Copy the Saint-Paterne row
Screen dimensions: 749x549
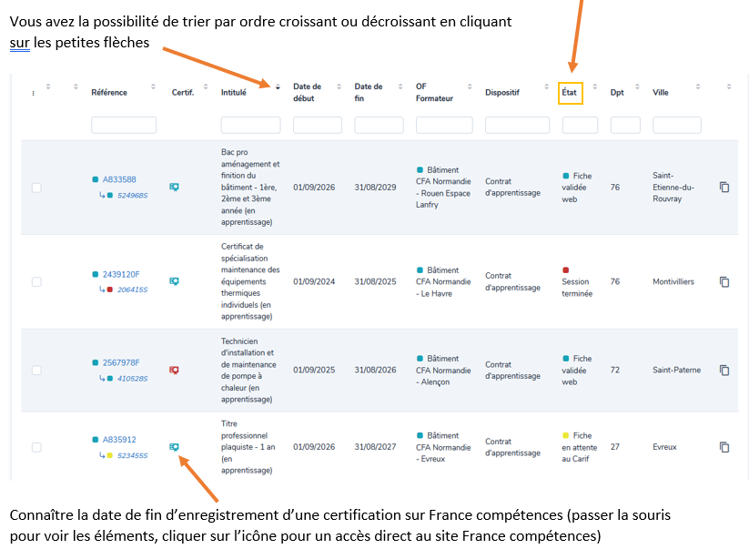724,370
